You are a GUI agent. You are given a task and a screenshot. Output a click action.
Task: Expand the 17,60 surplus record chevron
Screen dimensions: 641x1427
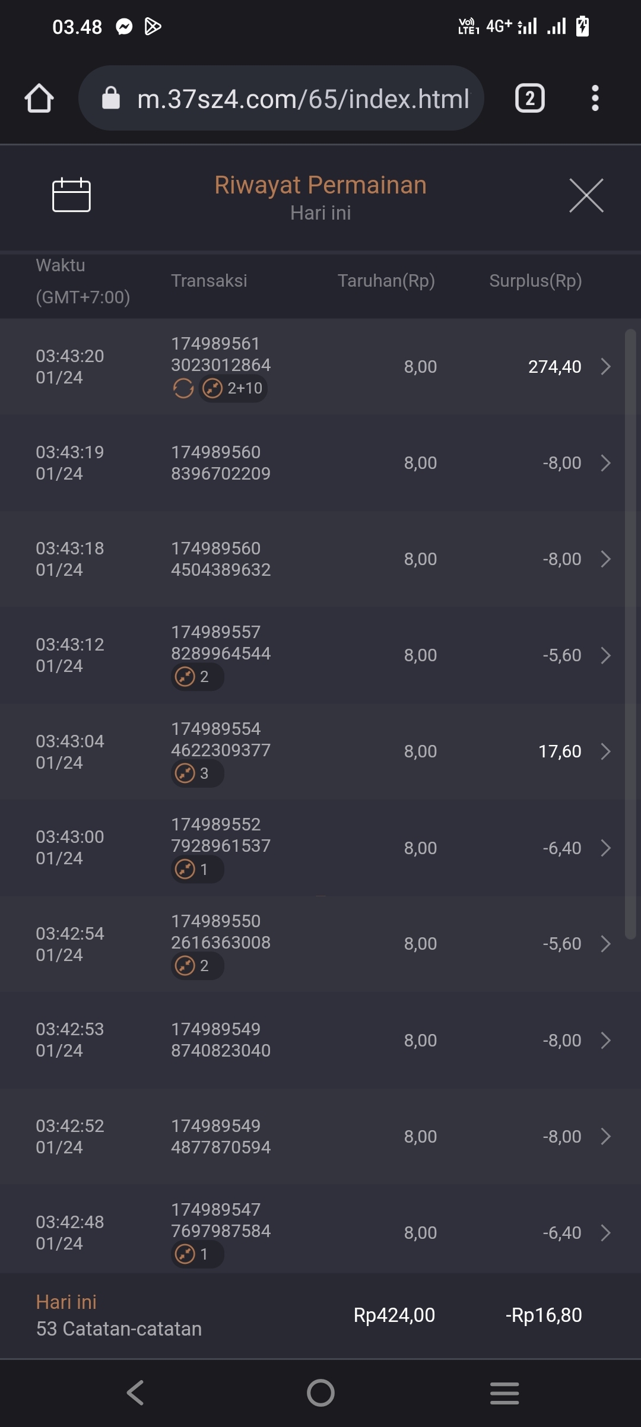[605, 751]
